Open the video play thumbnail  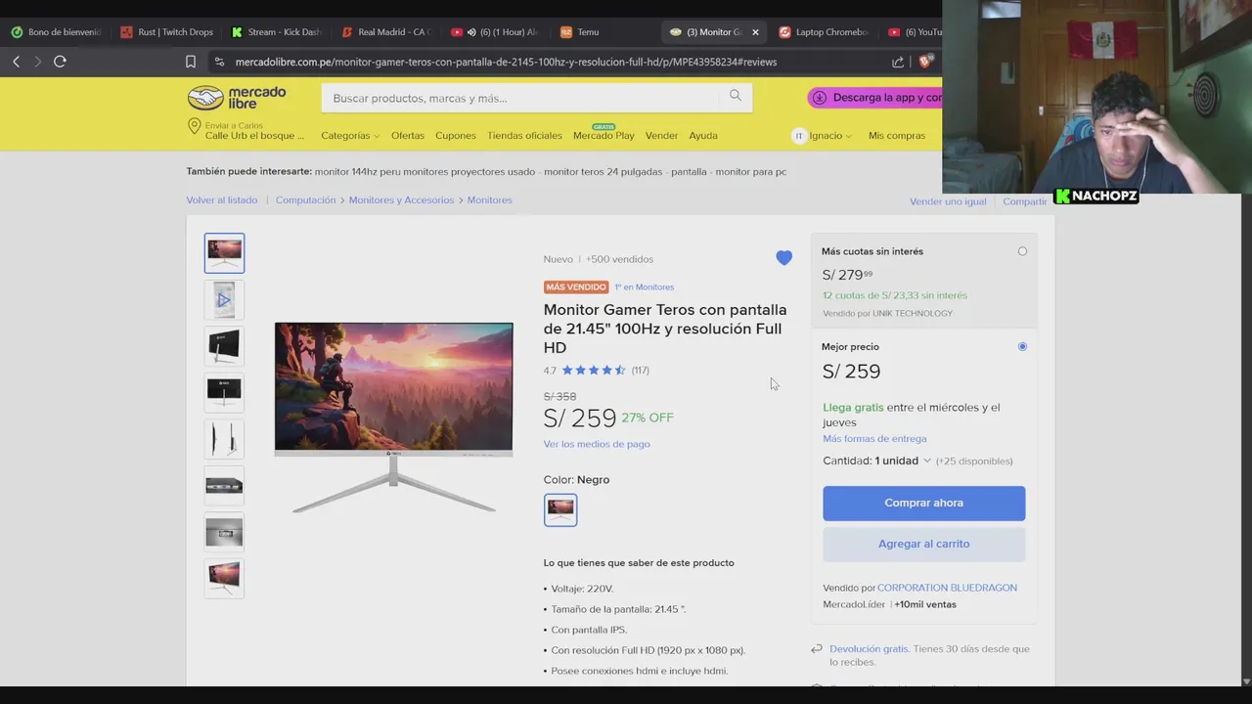point(224,300)
